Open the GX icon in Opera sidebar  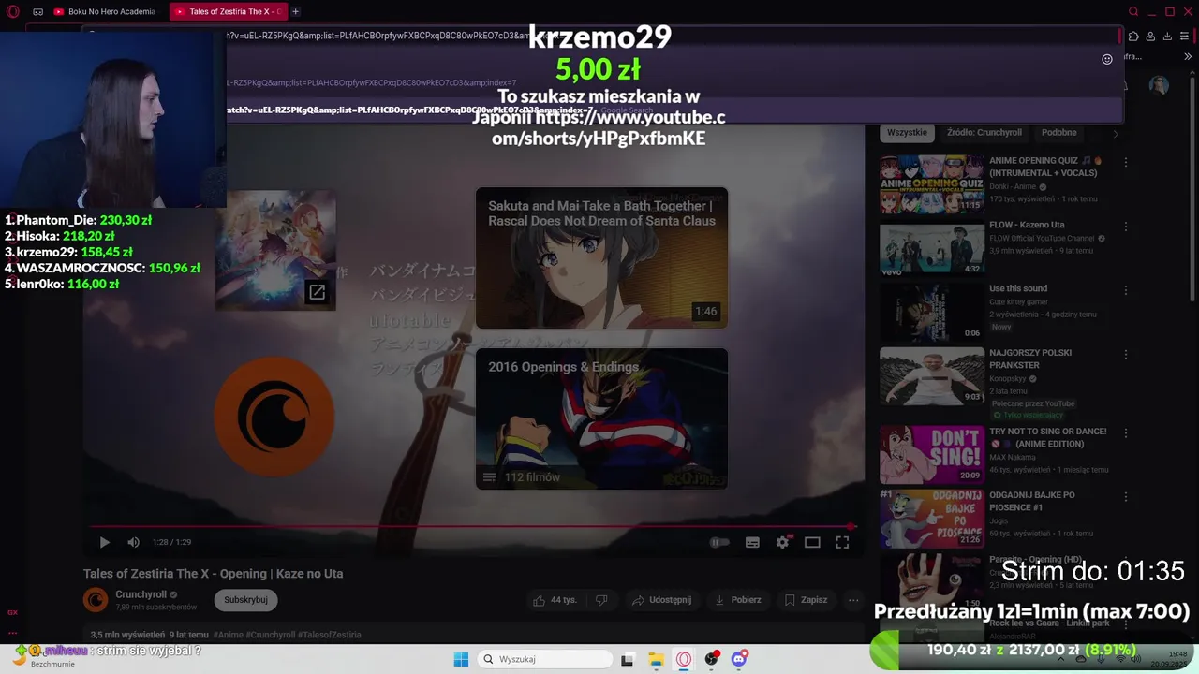click(x=12, y=612)
